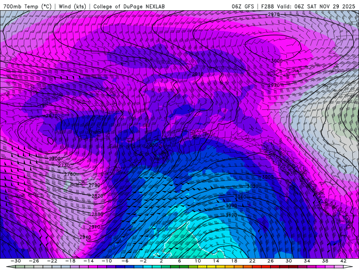Select the 2700 contour label
359x269 pixels.
click(55, 159)
